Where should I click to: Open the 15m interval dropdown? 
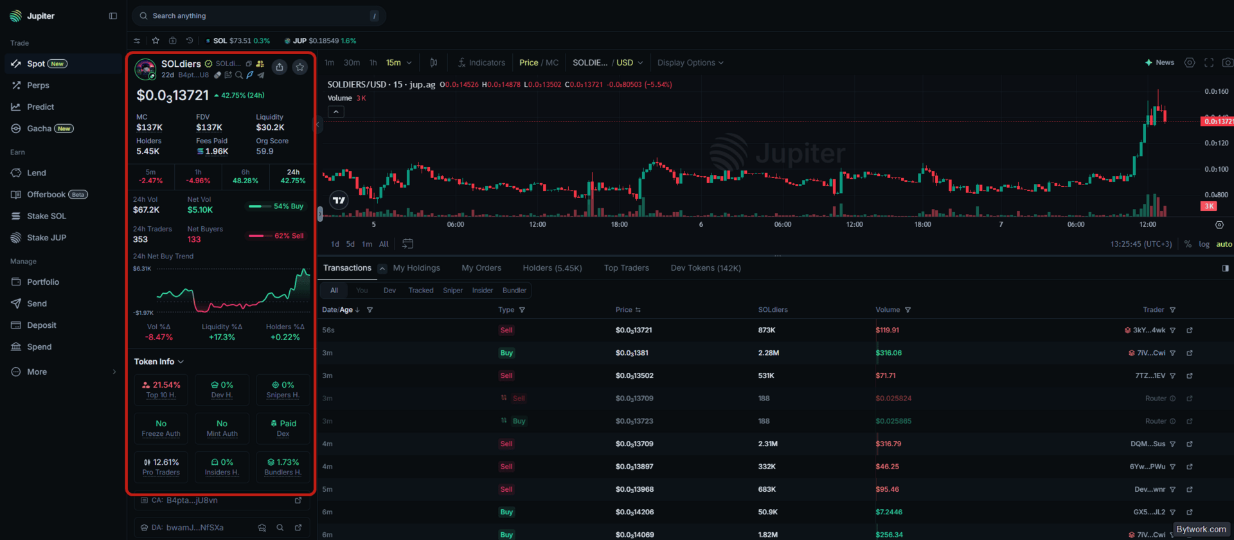point(398,62)
